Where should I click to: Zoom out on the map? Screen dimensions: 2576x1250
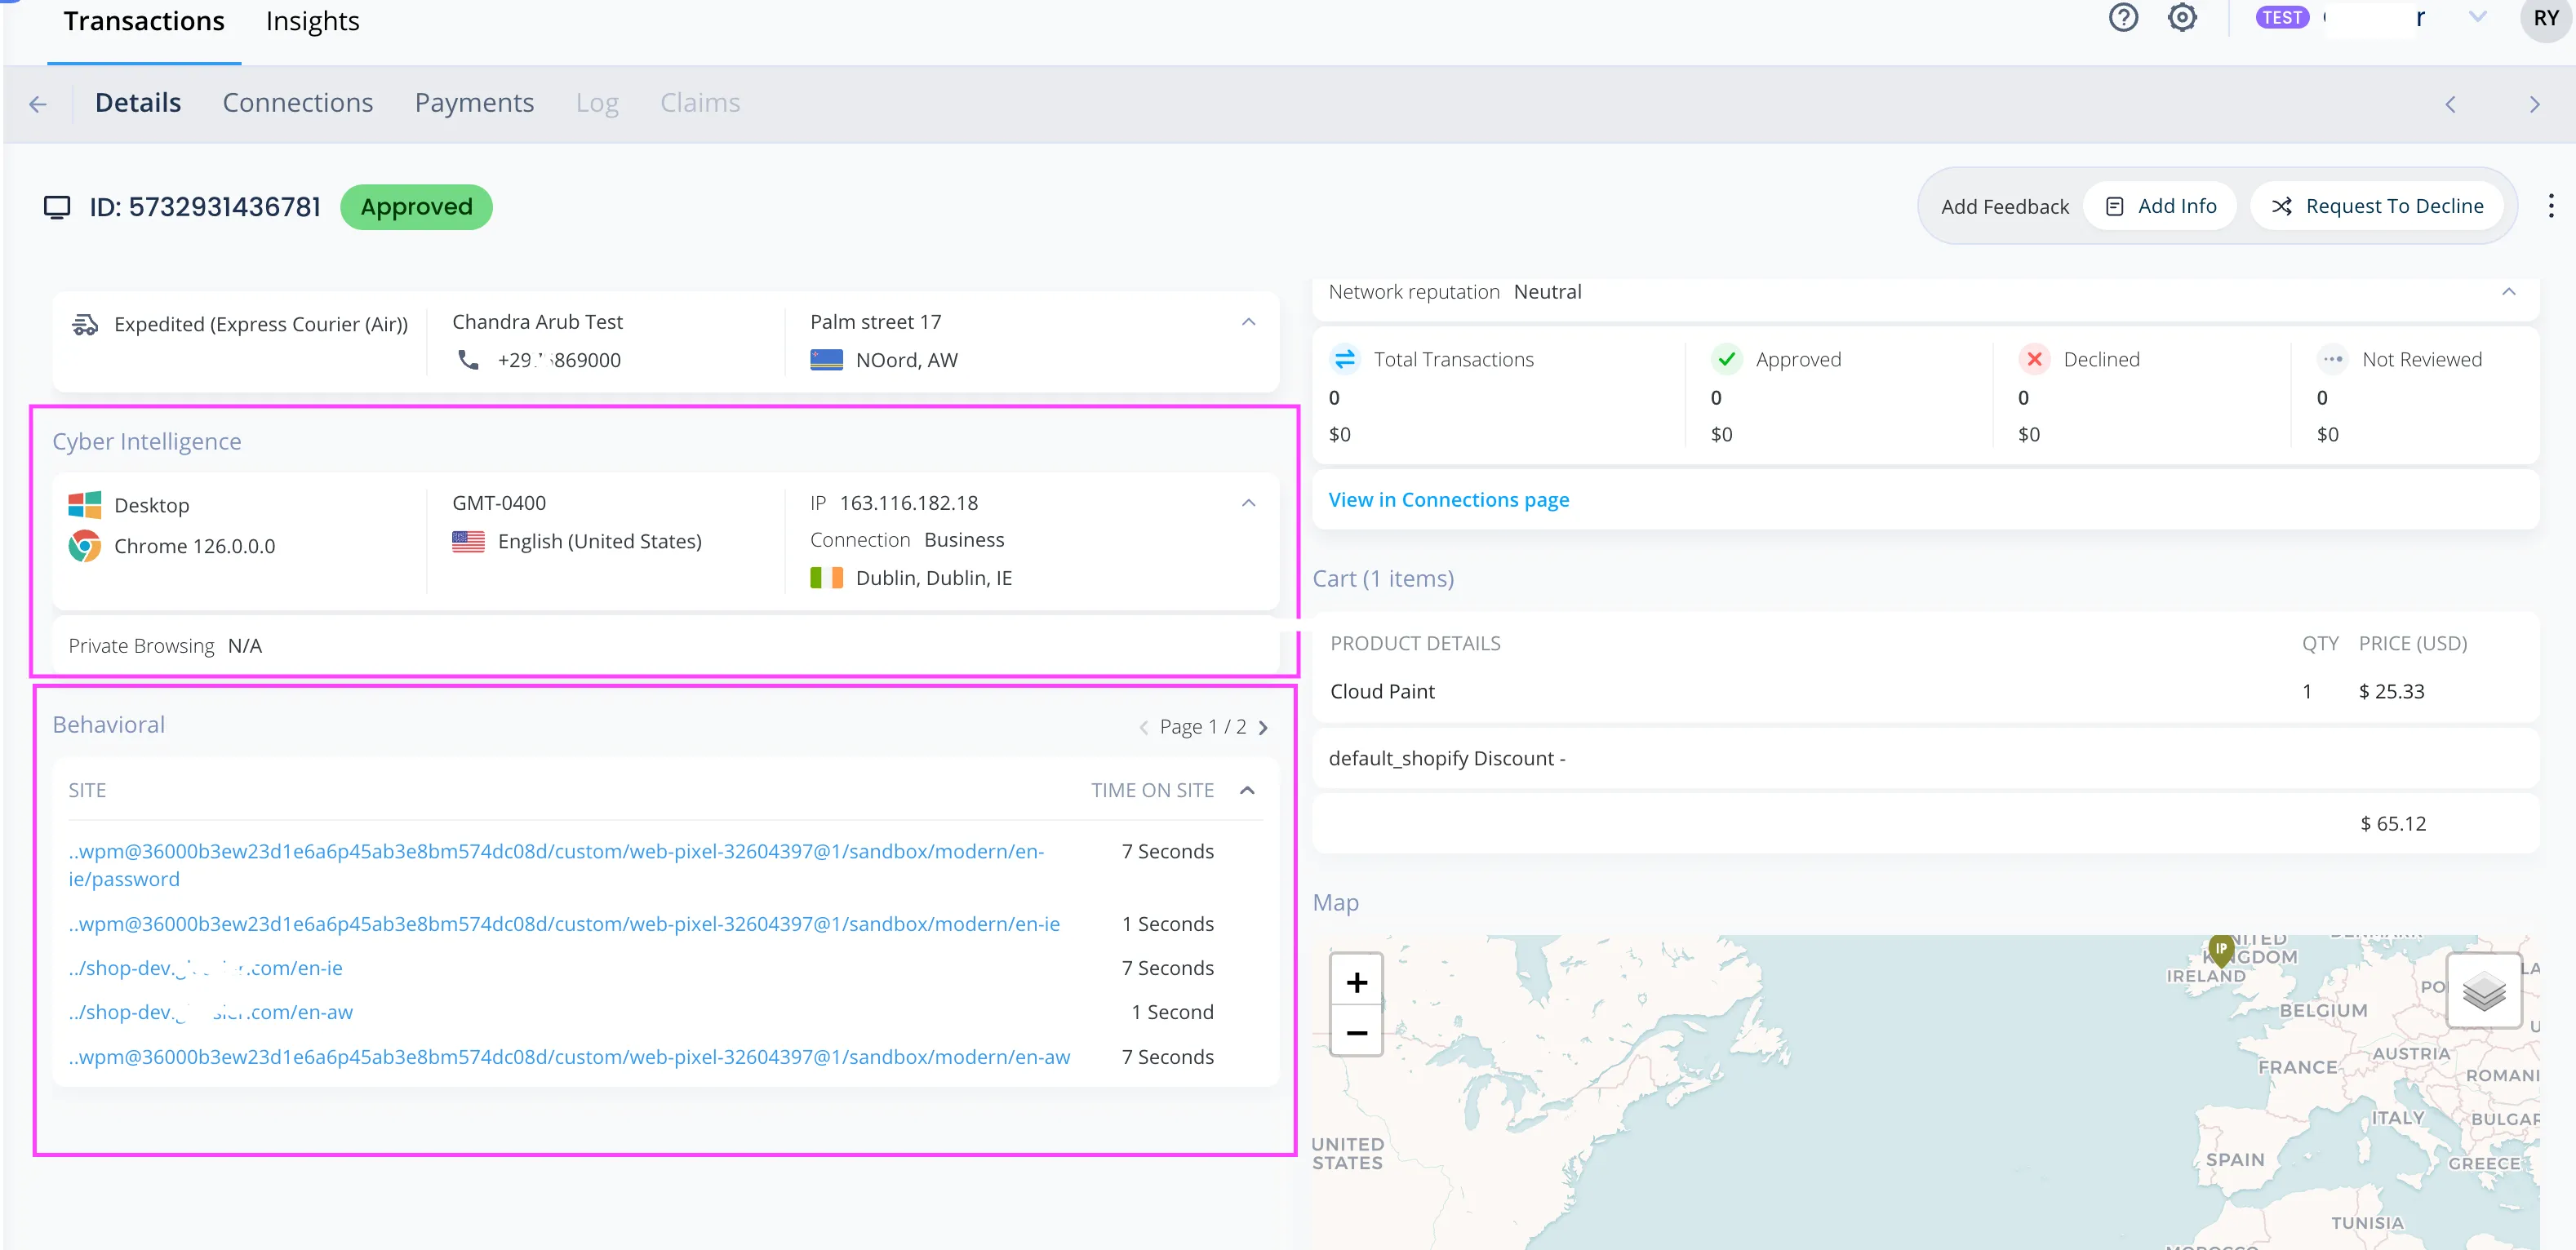point(1356,1032)
